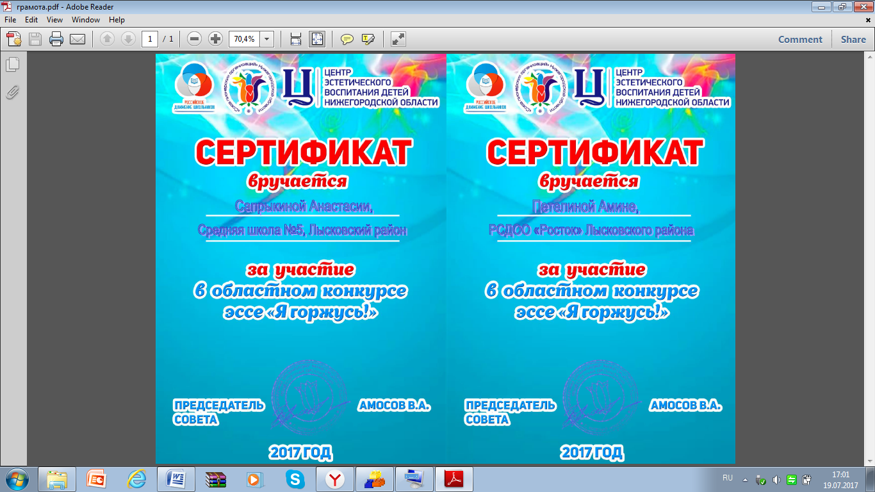Toggle Fit one full page mode
This screenshot has height=492, width=875.
coord(317,39)
